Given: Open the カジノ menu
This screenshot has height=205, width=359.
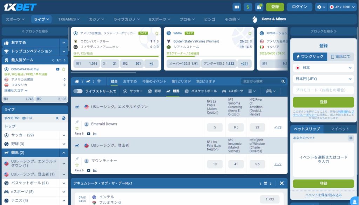Looking at the screenshot, I should (x=96, y=20).
